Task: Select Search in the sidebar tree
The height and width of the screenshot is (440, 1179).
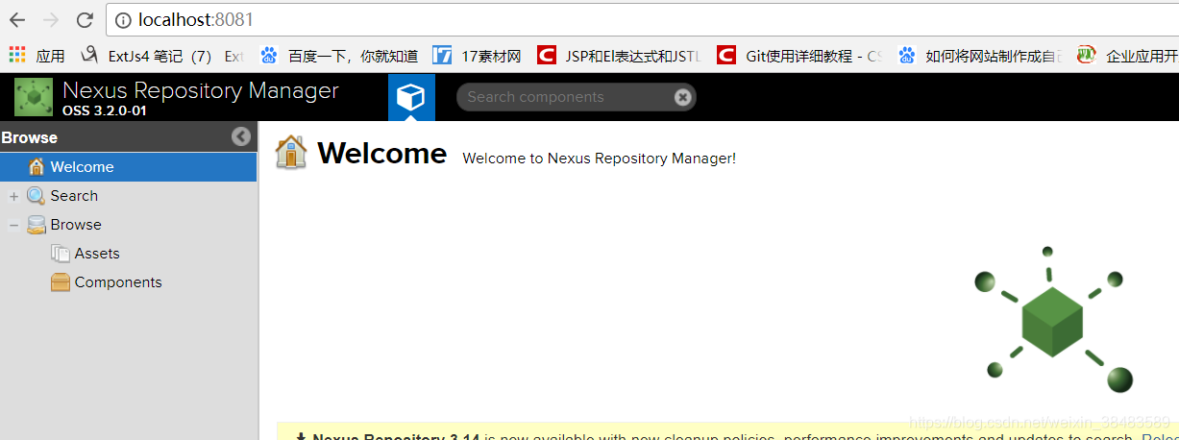Action: pos(74,196)
